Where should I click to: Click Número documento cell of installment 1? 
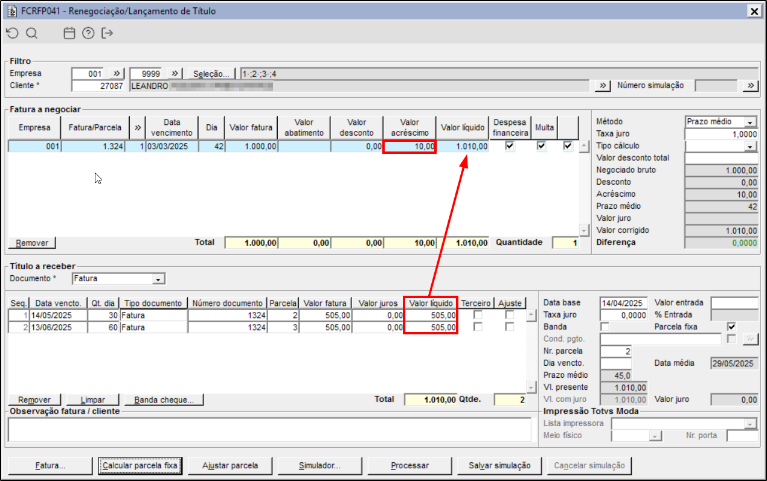(228, 315)
